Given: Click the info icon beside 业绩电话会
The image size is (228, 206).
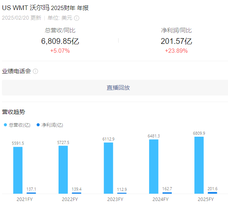Looking at the screenshot, I should pos(35,71).
